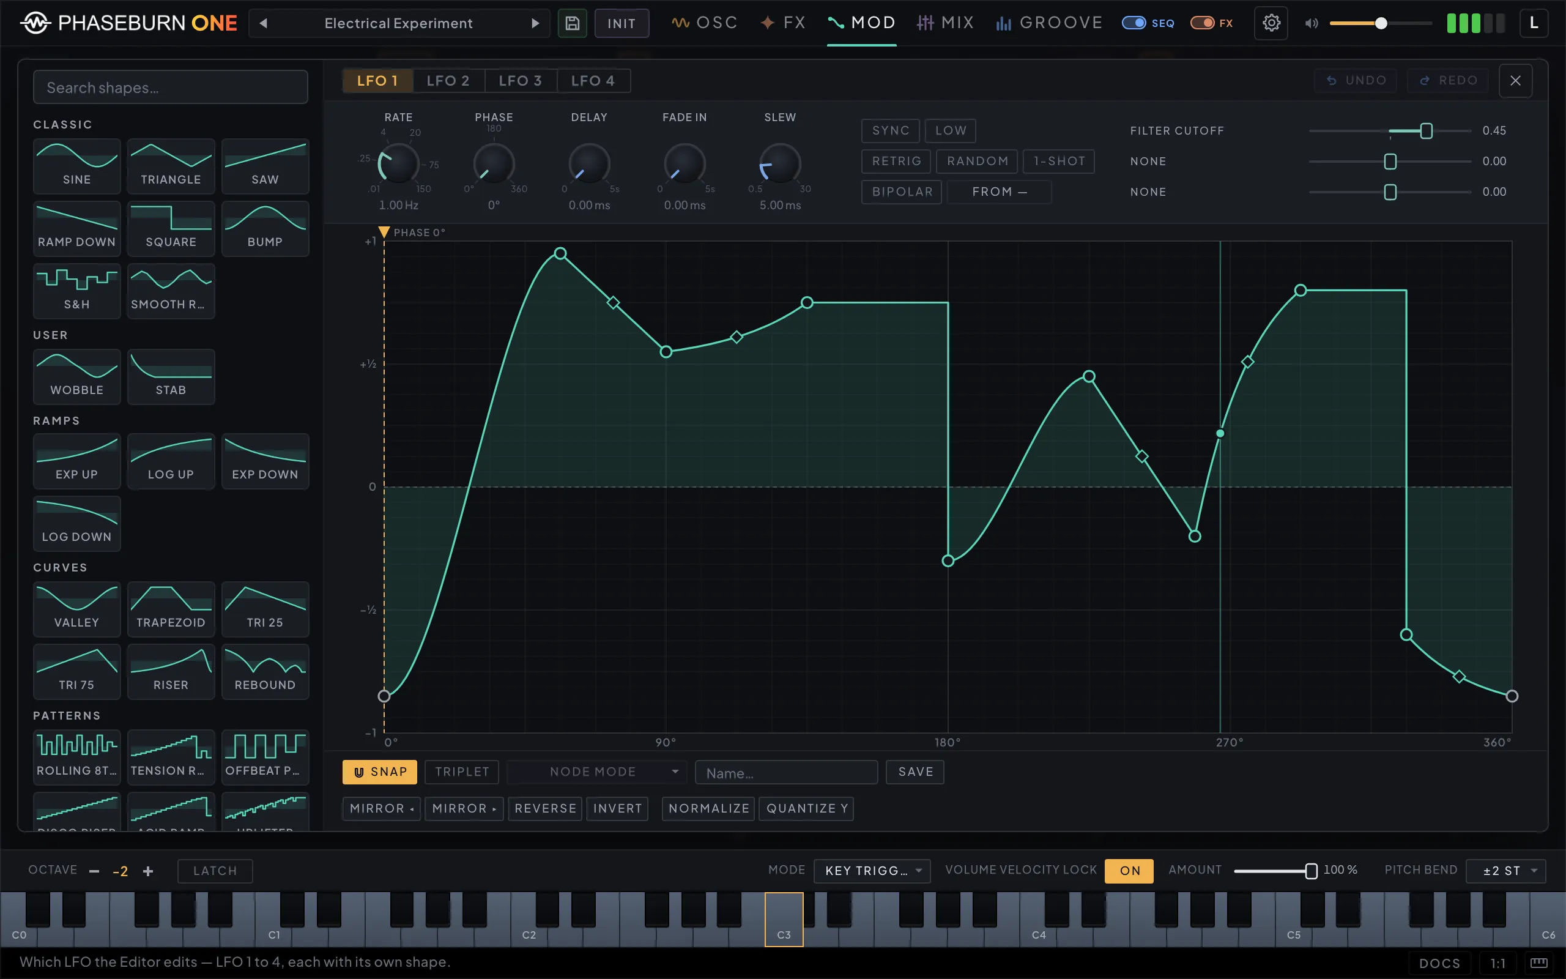
Task: Save the current preset with disk icon
Action: click(572, 23)
